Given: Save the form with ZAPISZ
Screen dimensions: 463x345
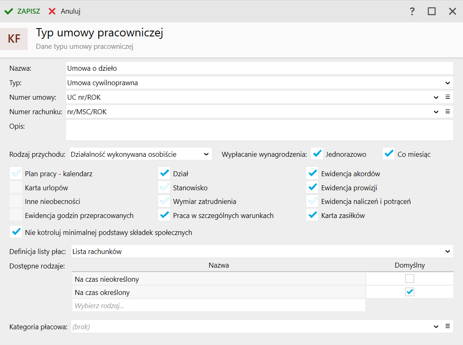Looking at the screenshot, I should point(22,12).
